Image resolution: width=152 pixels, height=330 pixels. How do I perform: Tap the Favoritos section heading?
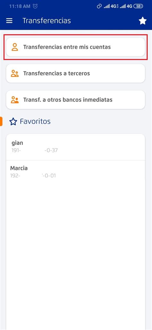[35, 121]
